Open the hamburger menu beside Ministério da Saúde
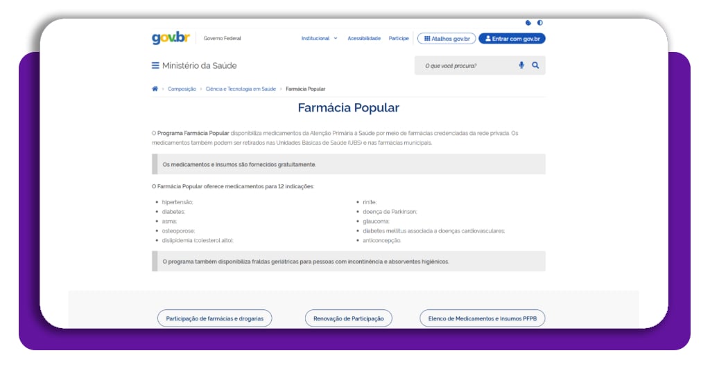 click(155, 66)
